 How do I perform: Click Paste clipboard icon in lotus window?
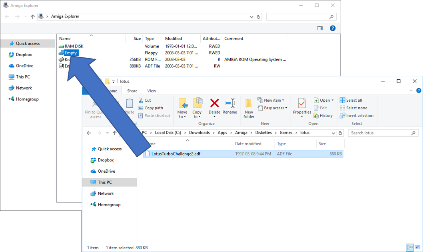click(x=130, y=104)
